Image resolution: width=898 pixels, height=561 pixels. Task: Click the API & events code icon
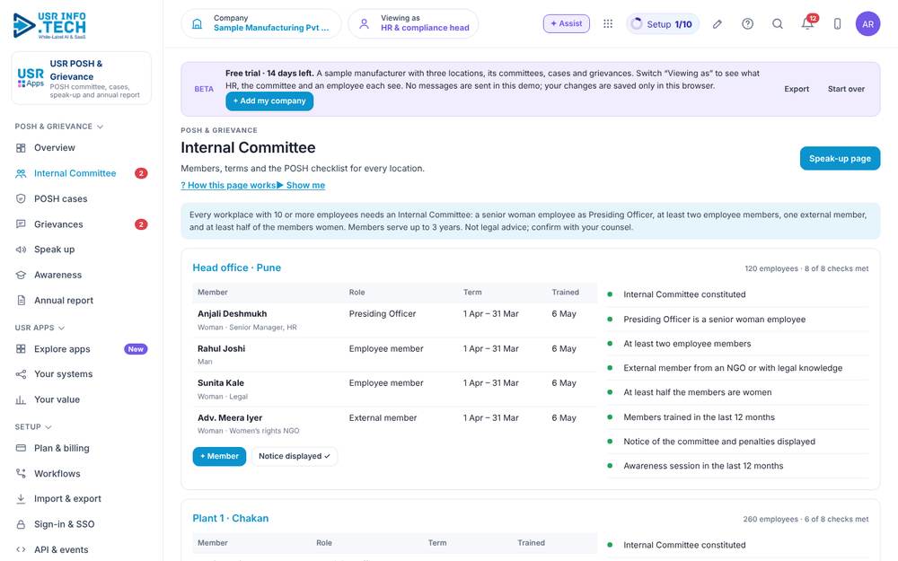coord(21,549)
